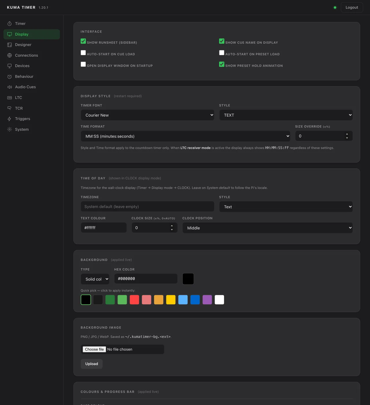Screen dimensions: 370x405
Task: Click the Devices screen icon
Action: 10,66
